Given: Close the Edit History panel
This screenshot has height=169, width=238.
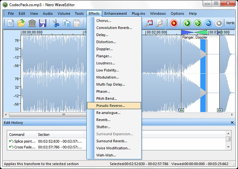Looking at the screenshot, I should tap(232, 123).
